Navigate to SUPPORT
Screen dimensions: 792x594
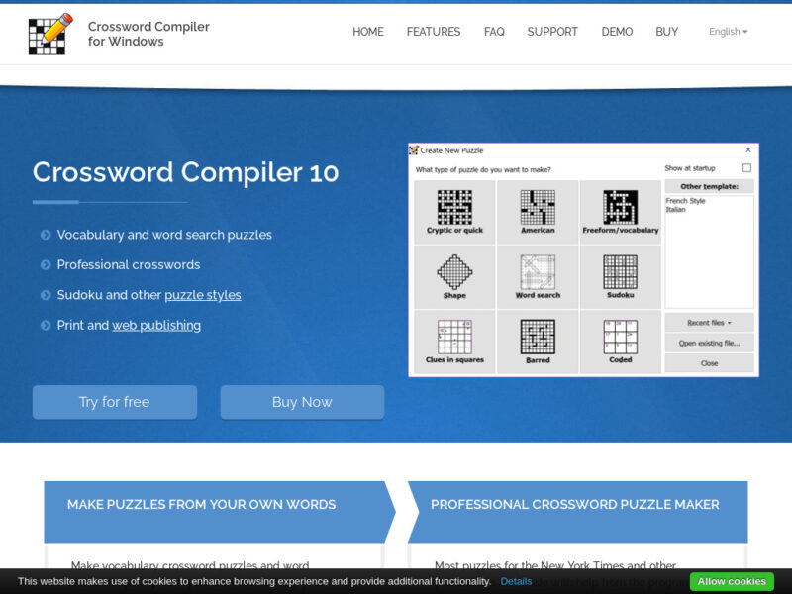552,32
